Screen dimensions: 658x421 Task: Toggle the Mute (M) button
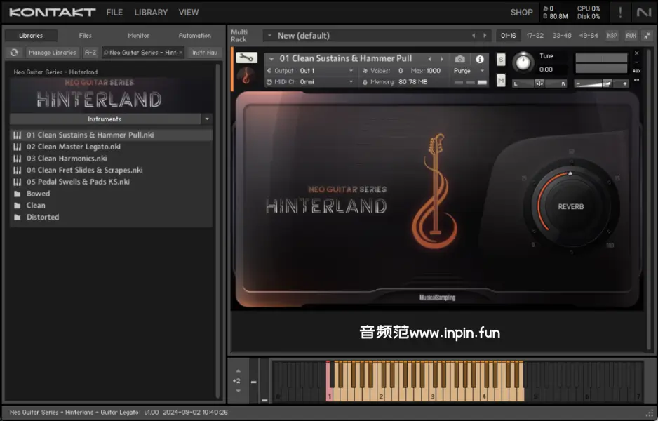coord(501,81)
